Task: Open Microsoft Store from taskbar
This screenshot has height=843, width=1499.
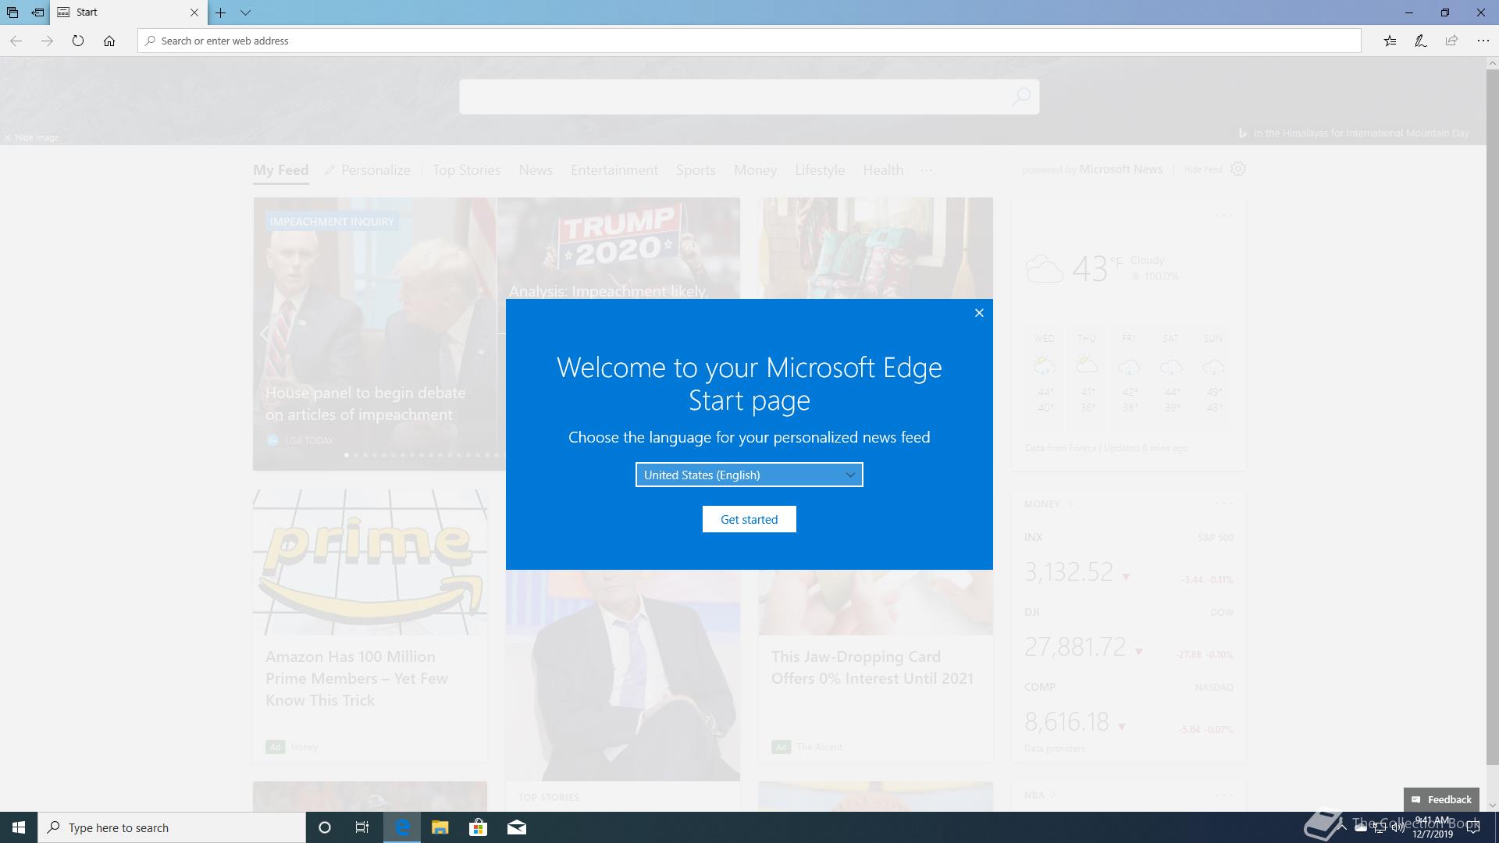Action: (x=478, y=827)
